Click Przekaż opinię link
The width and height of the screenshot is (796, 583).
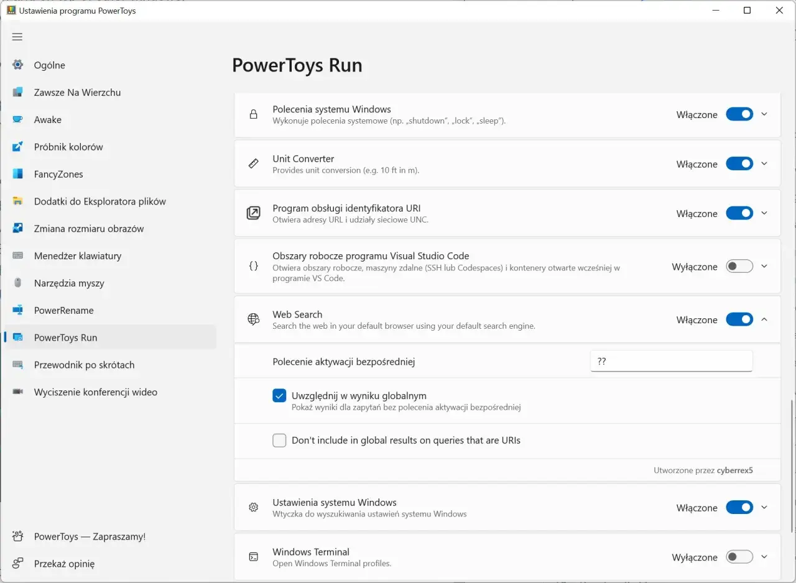110,564
